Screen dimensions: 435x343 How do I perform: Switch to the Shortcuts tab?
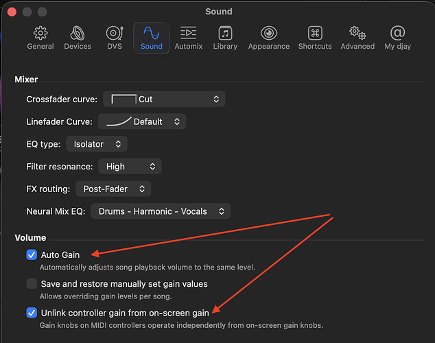click(x=315, y=38)
